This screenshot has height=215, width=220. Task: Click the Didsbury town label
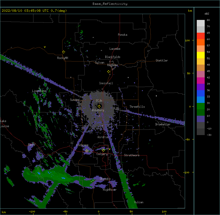pyautogui.click(x=98, y=110)
